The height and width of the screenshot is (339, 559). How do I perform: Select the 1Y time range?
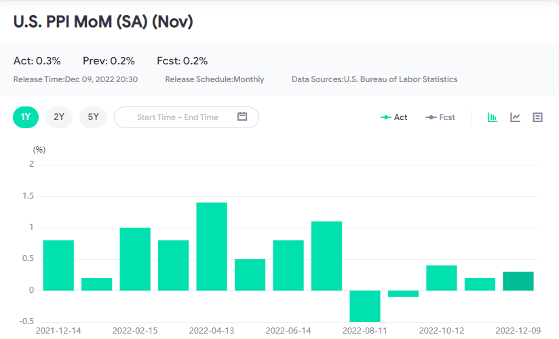pos(26,117)
